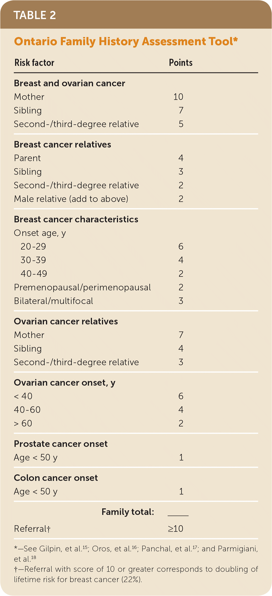Click the "Ovarian cancer relatives" section heading
The width and height of the screenshot is (272, 596).
coord(66,321)
